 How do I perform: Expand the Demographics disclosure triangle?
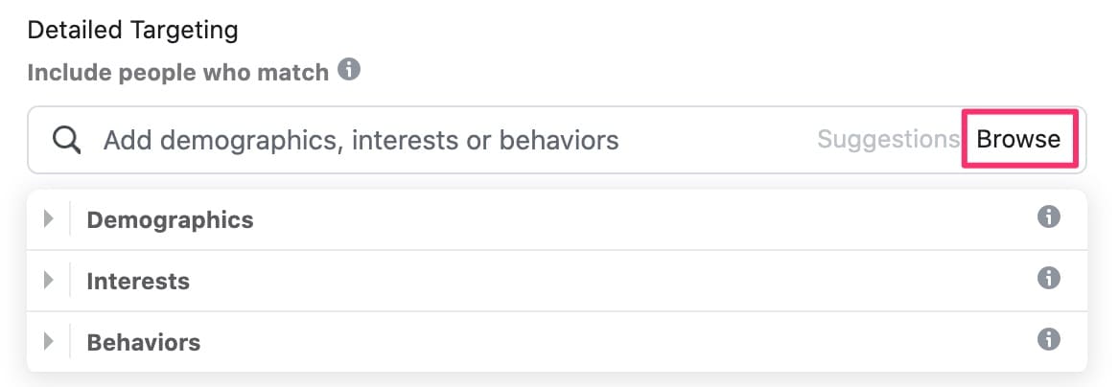pyautogui.click(x=49, y=218)
